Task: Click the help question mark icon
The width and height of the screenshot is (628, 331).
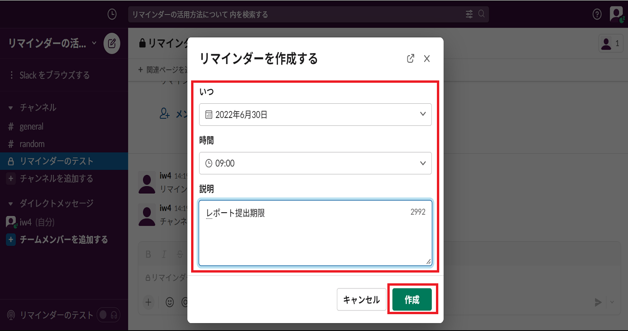Action: [597, 14]
